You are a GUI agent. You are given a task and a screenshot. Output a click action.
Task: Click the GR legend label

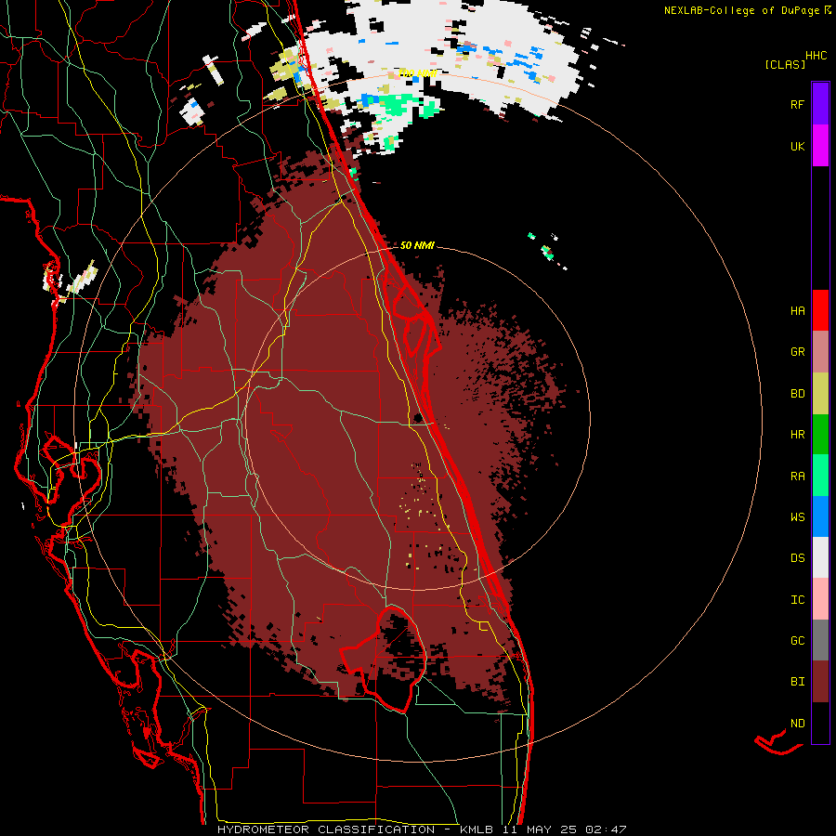(x=797, y=352)
